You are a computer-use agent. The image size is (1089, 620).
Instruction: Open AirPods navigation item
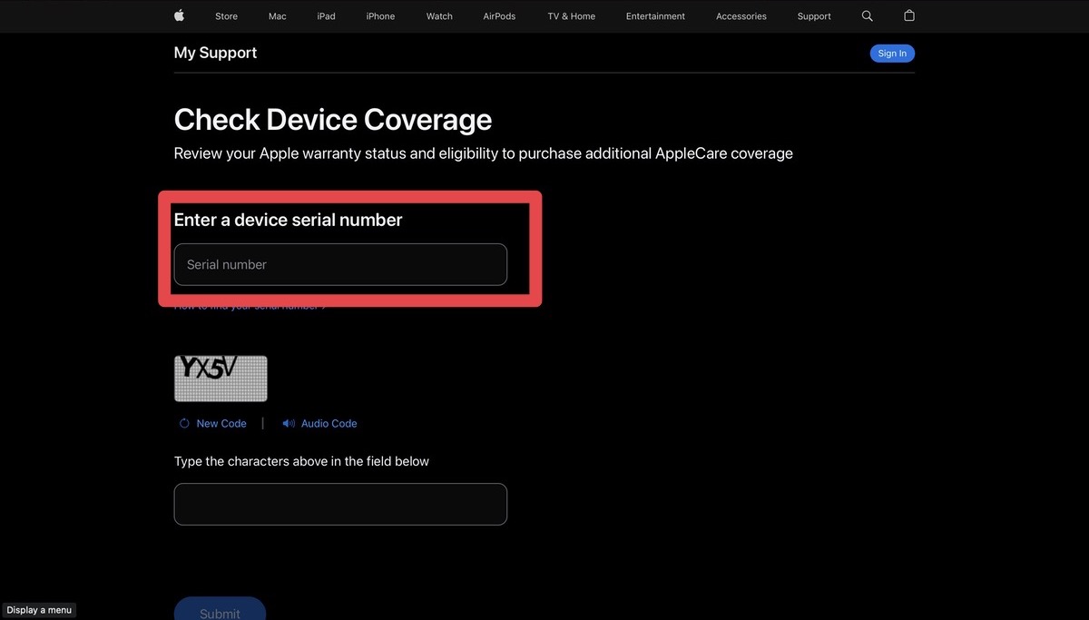point(500,16)
